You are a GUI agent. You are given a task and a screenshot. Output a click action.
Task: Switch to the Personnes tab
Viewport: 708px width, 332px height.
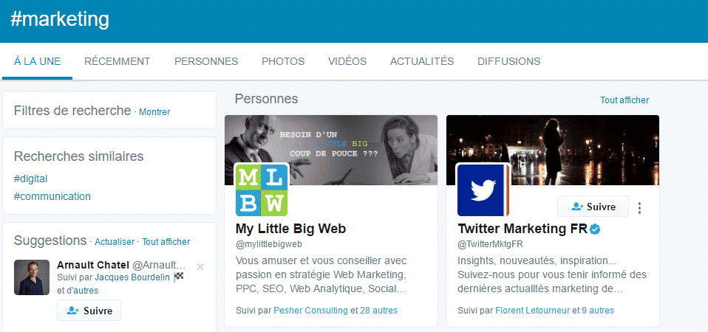tap(206, 61)
